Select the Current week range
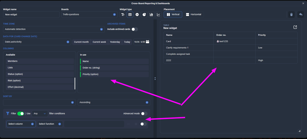307x139 pixels. tap(99, 42)
